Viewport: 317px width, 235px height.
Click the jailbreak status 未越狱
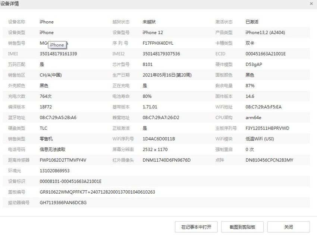[149, 22]
